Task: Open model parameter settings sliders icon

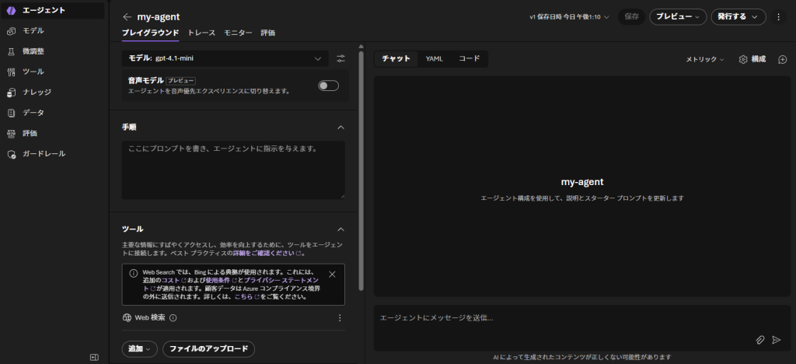Action: [x=340, y=58]
